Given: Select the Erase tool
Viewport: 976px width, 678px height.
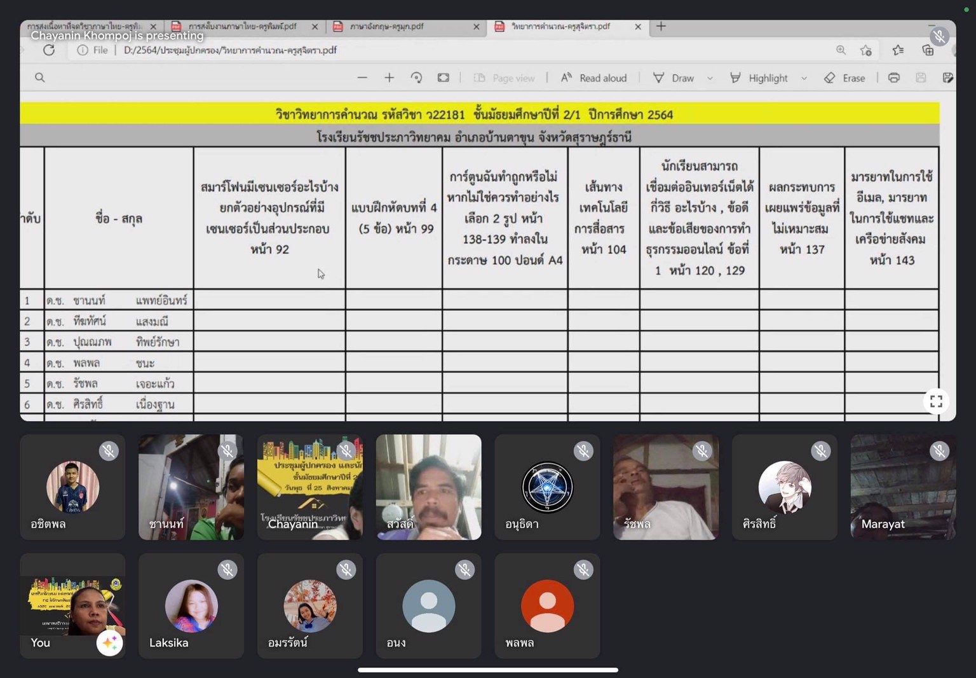Looking at the screenshot, I should coord(845,78).
